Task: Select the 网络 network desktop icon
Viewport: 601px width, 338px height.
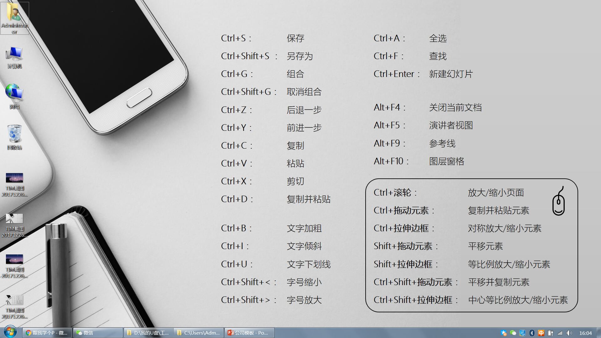Action: pyautogui.click(x=14, y=93)
